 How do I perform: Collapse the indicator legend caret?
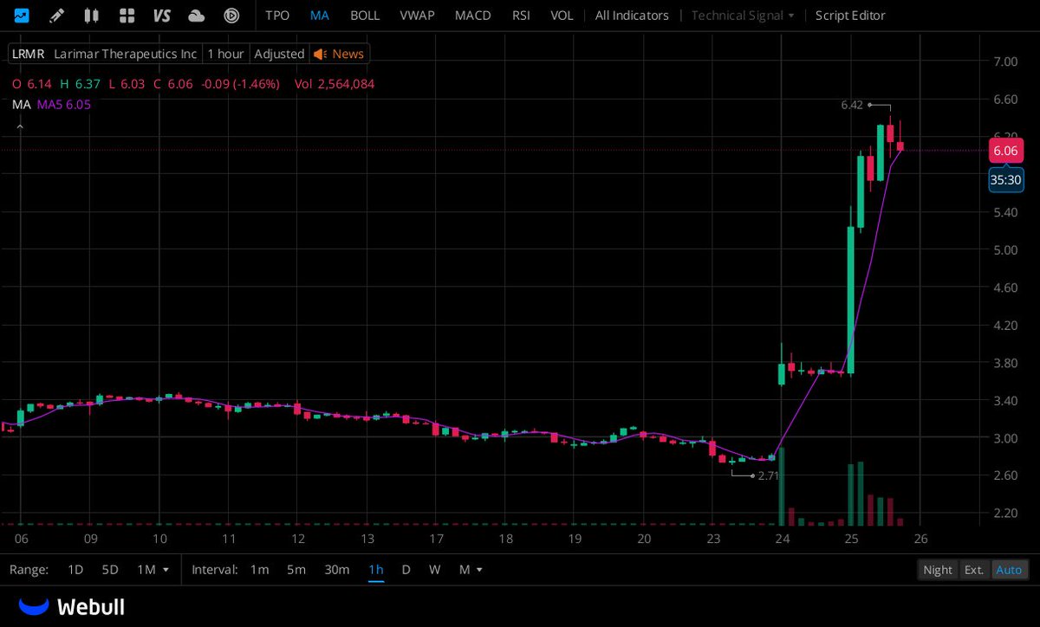pyautogui.click(x=19, y=126)
